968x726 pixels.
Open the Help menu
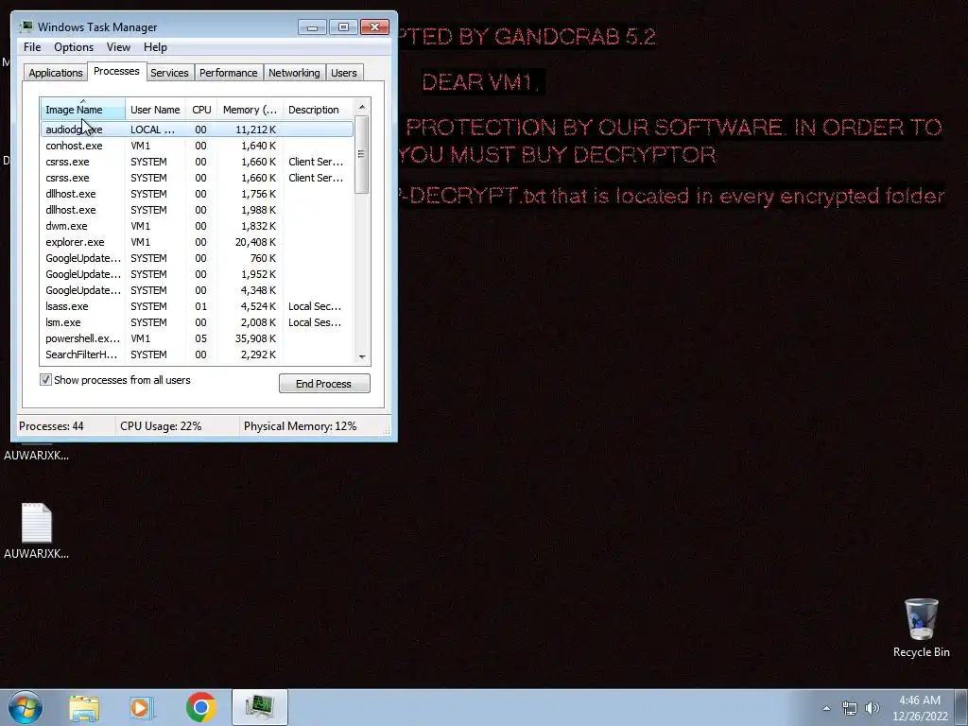point(155,47)
